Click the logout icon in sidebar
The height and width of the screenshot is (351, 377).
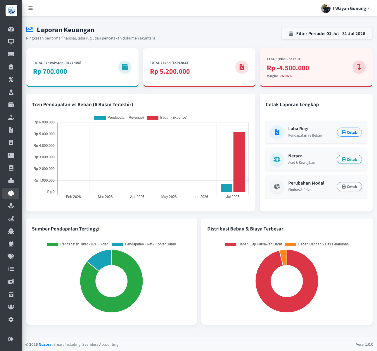(x=11, y=339)
